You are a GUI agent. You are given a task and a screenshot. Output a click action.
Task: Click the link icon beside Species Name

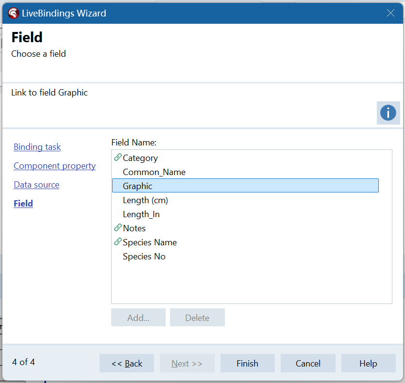point(118,241)
